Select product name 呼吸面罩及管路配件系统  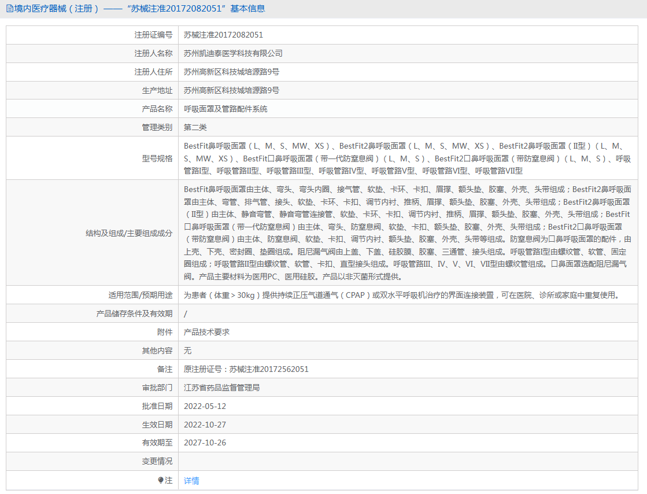[225, 109]
